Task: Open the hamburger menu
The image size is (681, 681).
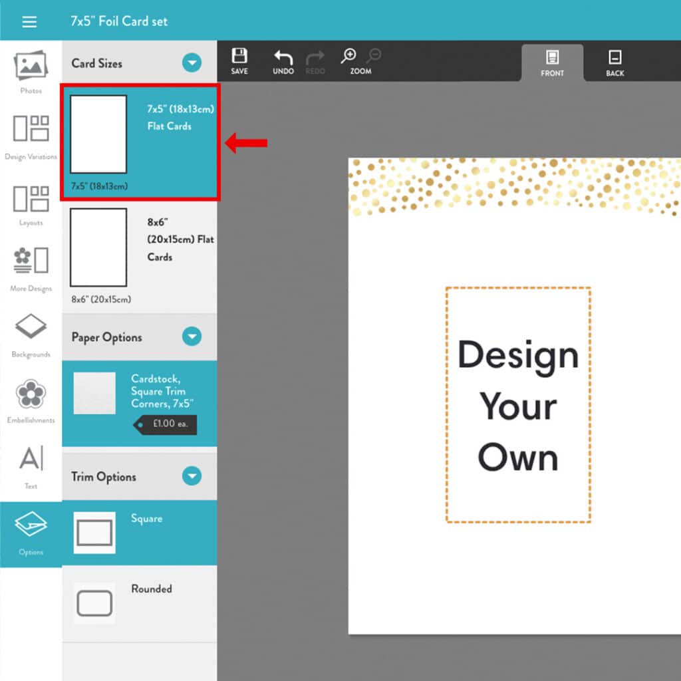Action: tap(29, 21)
